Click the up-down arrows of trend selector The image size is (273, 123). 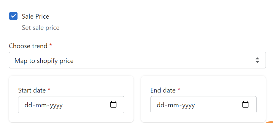(x=257, y=60)
